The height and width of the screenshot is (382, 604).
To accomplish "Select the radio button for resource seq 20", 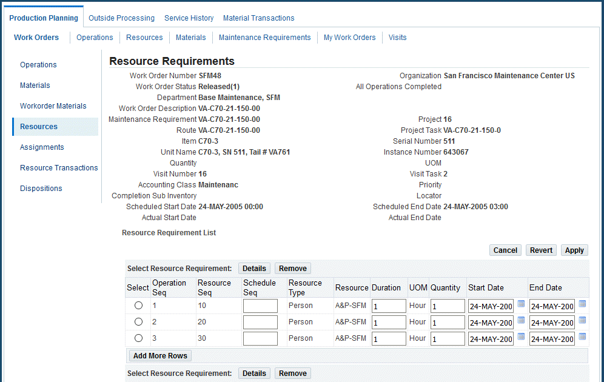I will point(138,322).
